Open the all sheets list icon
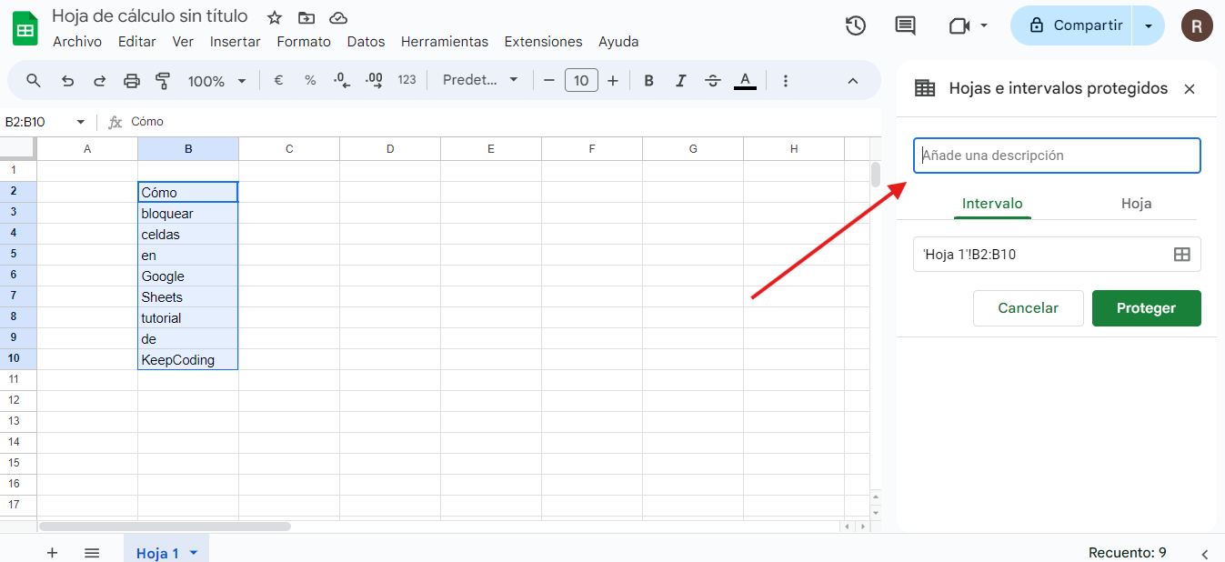Image resolution: width=1225 pixels, height=562 pixels. [x=92, y=552]
